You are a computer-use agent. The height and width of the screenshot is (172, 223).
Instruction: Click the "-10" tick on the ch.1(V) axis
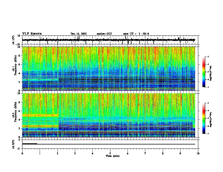coord(18,44)
